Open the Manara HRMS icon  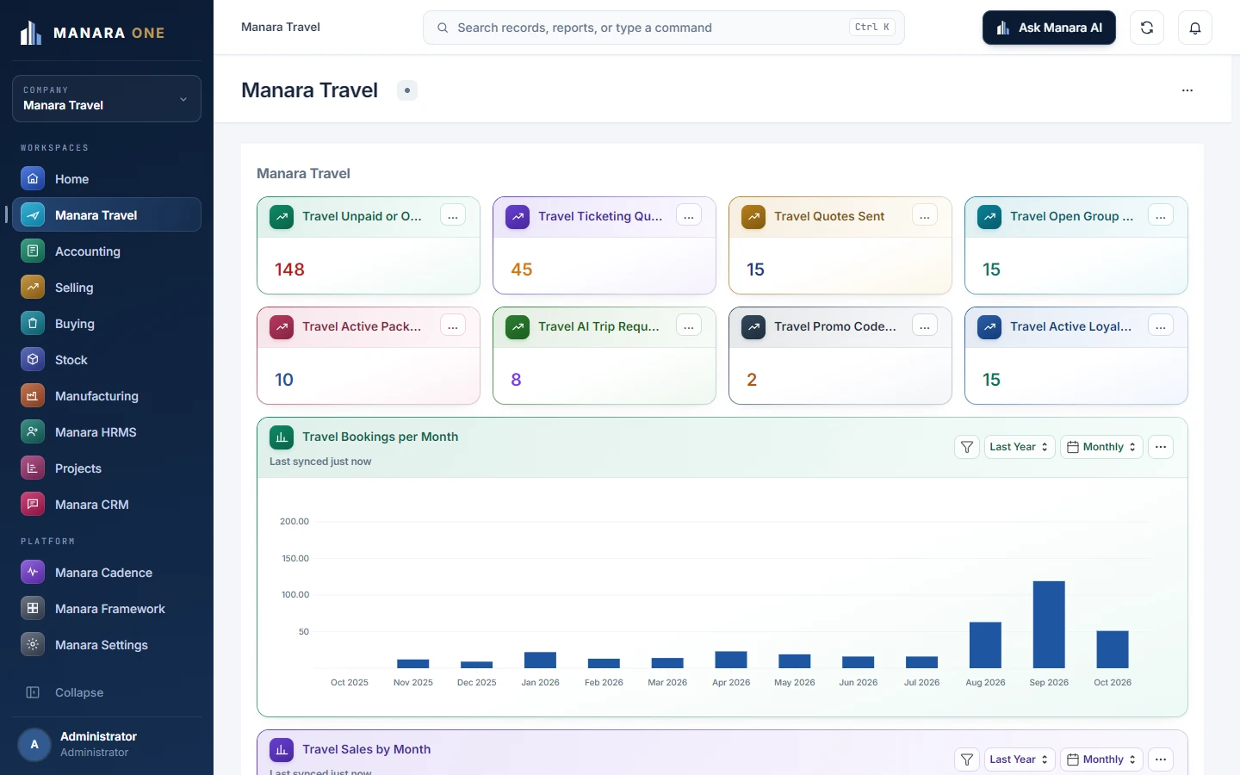pyautogui.click(x=33, y=431)
